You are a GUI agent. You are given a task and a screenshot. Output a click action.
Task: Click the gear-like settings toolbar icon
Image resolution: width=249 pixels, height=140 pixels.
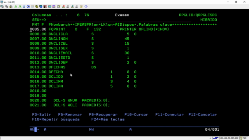click(x=59, y=7)
